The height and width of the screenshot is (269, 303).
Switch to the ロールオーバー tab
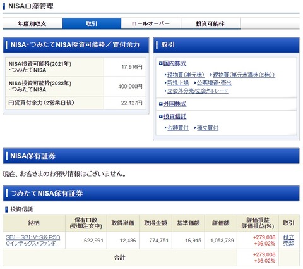[151, 23]
